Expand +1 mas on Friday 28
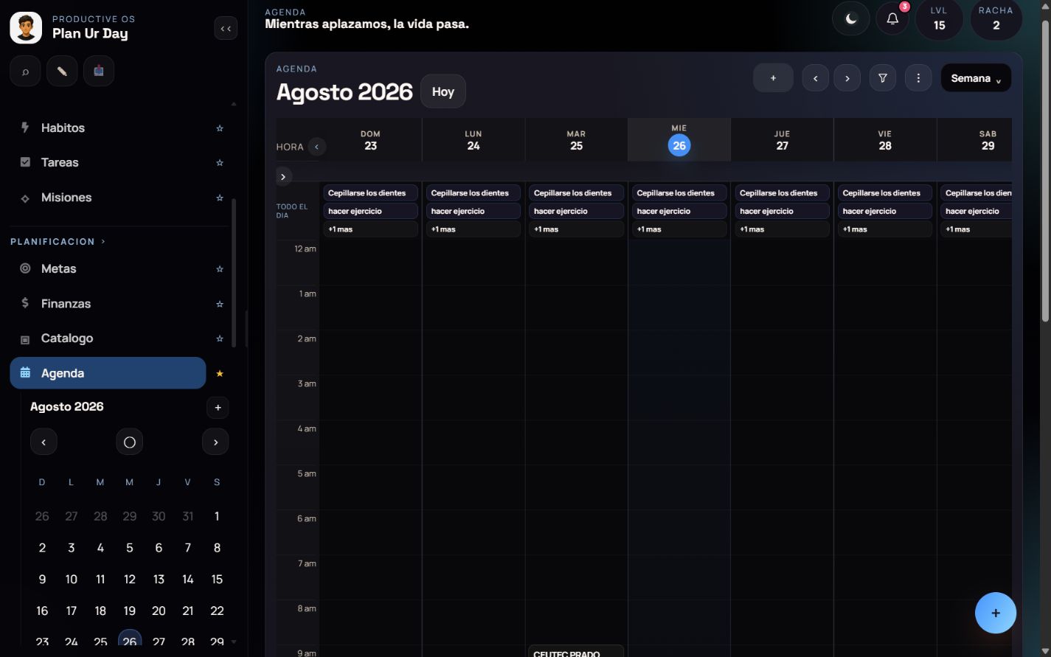 pos(885,229)
